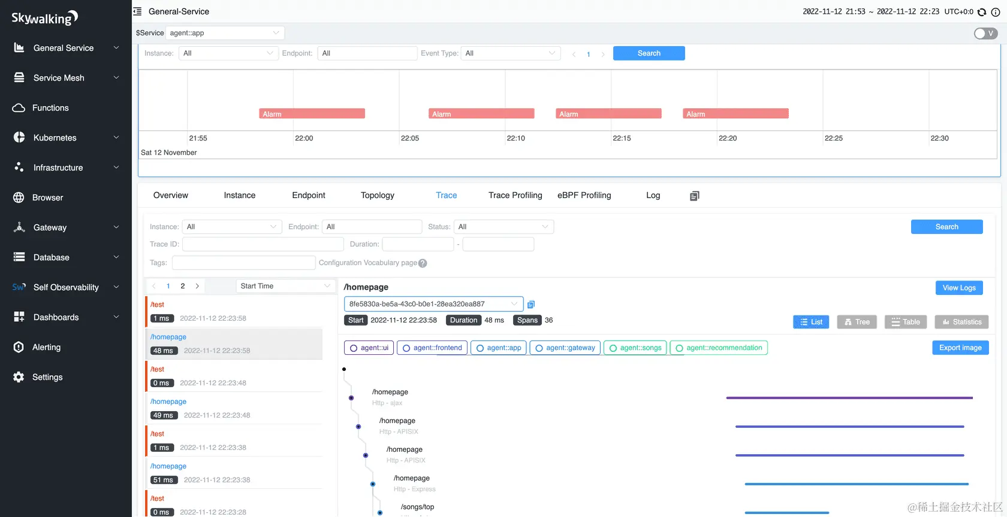Toggle the agent::songs service filter
Viewport: 1007px width, 517px height.
(635, 348)
